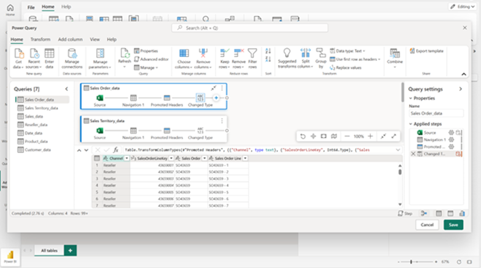Open the View tab in Power Query

point(95,39)
